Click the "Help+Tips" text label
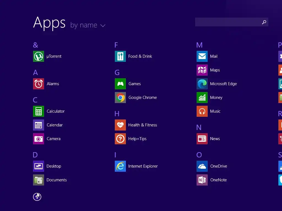Viewport: 282px width, 211px height. 137,139
